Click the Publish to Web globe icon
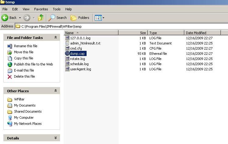Viewport: 228px width, 144px height. click(10, 65)
